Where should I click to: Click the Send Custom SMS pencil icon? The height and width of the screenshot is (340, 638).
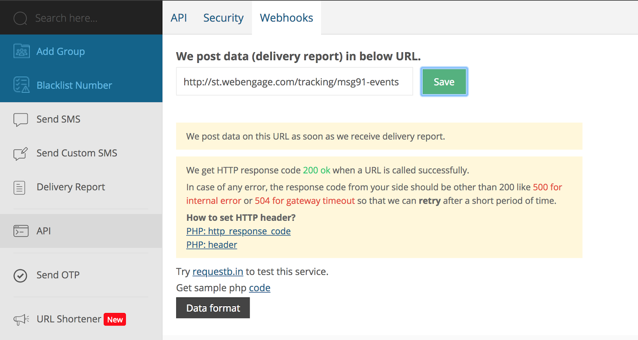pyautogui.click(x=21, y=153)
